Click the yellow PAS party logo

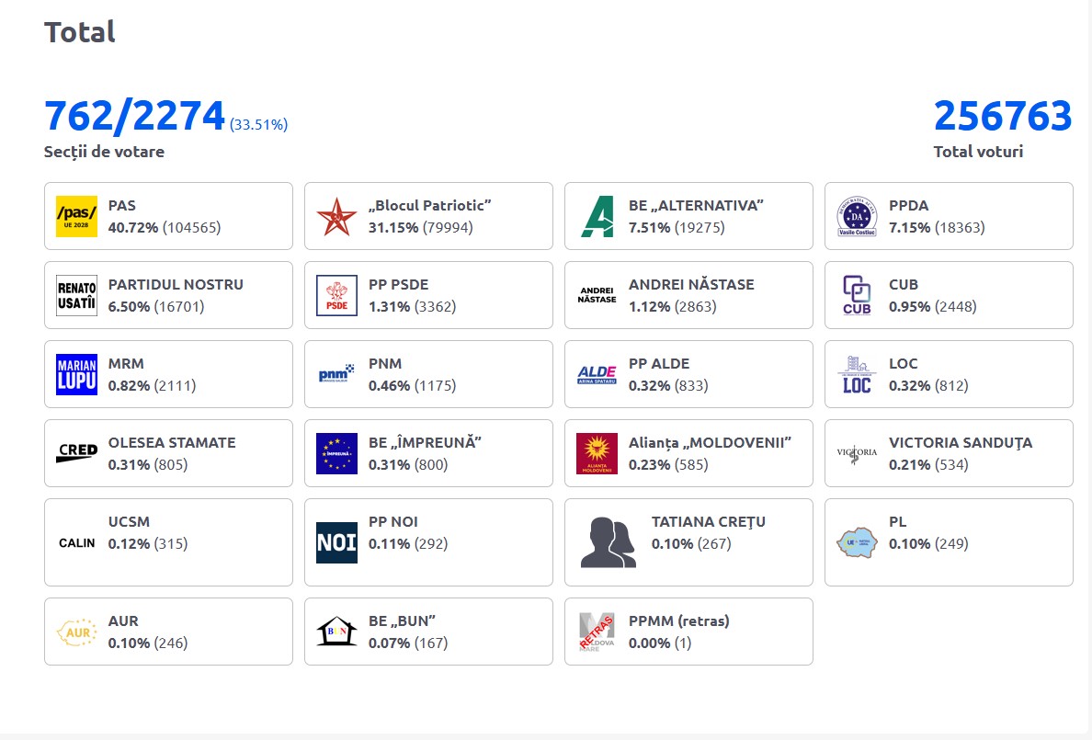click(76, 216)
